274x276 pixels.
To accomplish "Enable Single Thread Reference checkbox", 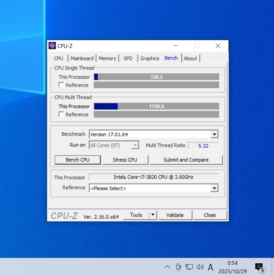I will pyautogui.click(x=61, y=85).
